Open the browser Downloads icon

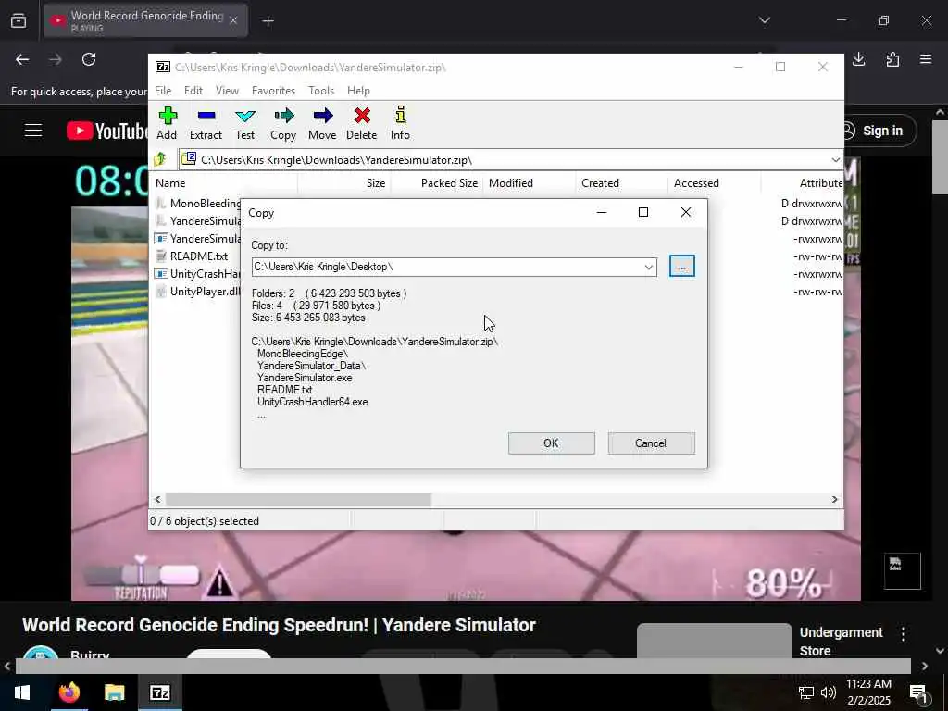[x=859, y=59]
